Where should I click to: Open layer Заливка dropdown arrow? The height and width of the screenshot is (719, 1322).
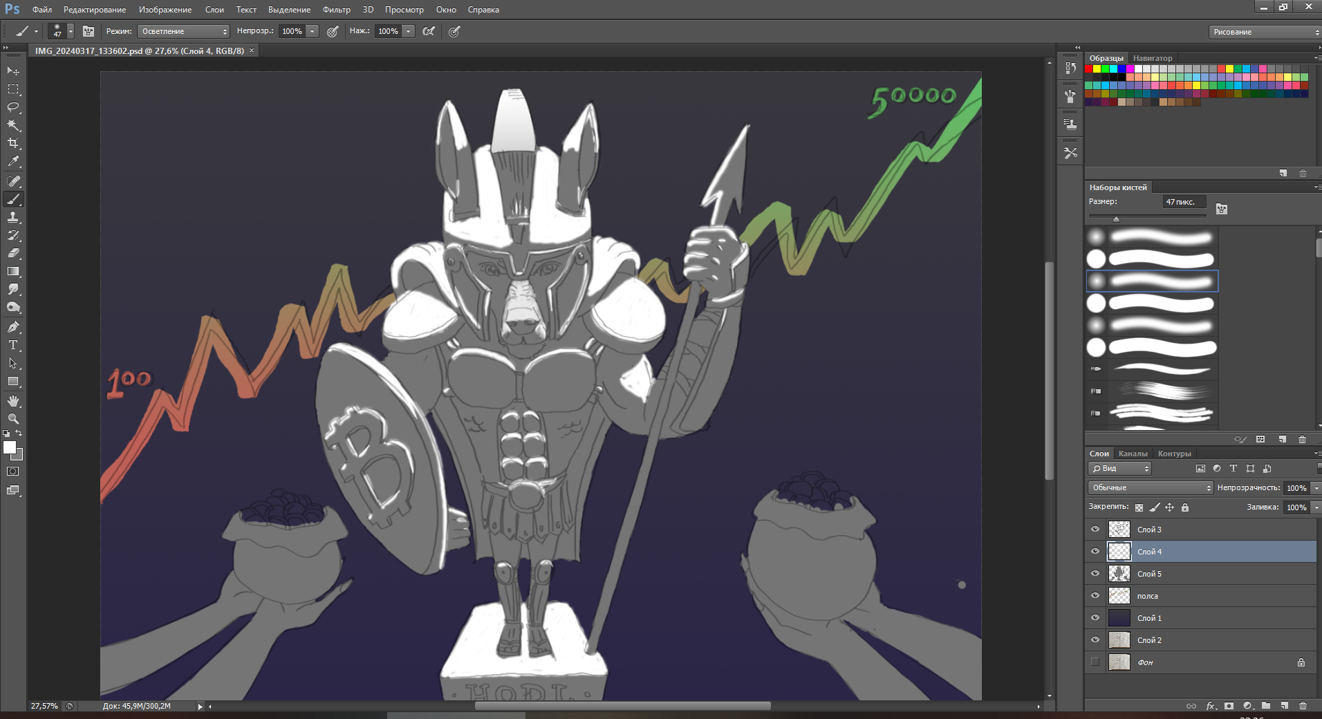[x=1316, y=507]
